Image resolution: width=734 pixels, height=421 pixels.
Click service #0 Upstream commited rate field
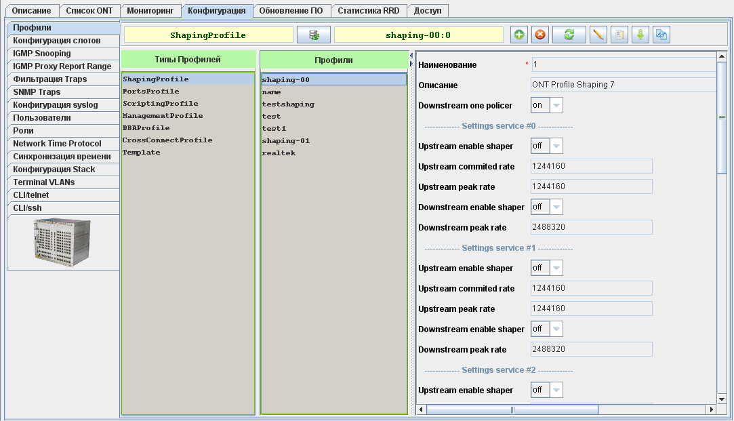pyautogui.click(x=592, y=166)
